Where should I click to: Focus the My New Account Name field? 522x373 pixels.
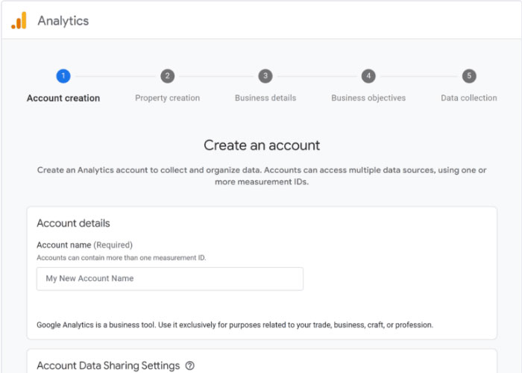(x=170, y=279)
